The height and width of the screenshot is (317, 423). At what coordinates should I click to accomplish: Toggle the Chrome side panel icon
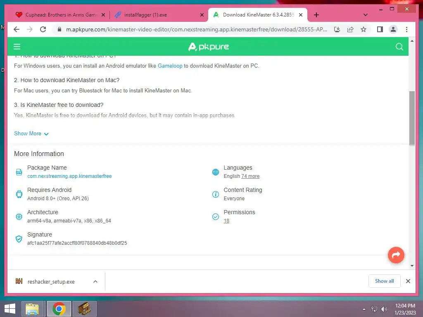(380, 29)
